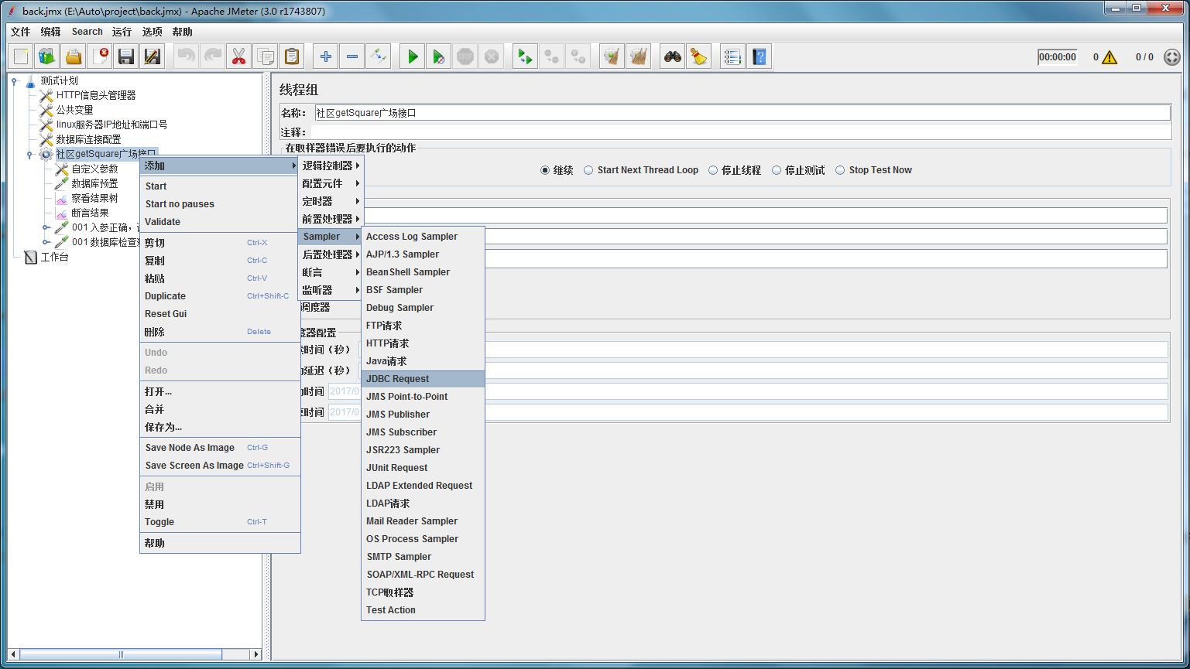Click the Remote Start All icon
Viewport: 1190px width, 669px height.
[526, 56]
